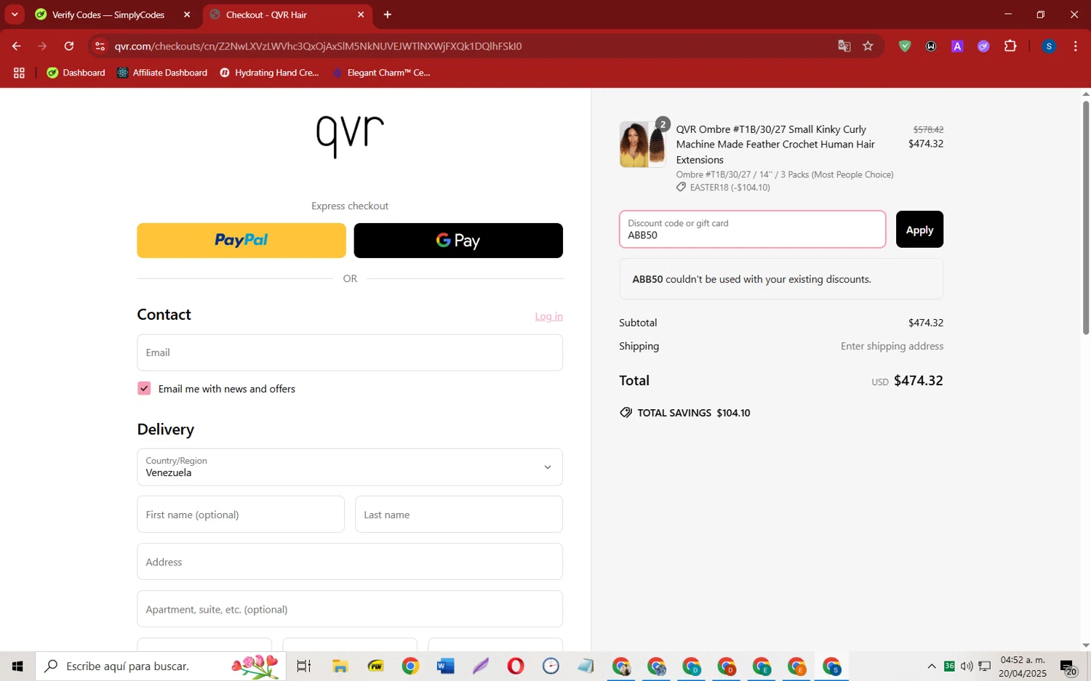Click the product hair extensions thumbnail
Viewport: 1091px width, 681px height.
point(643,145)
